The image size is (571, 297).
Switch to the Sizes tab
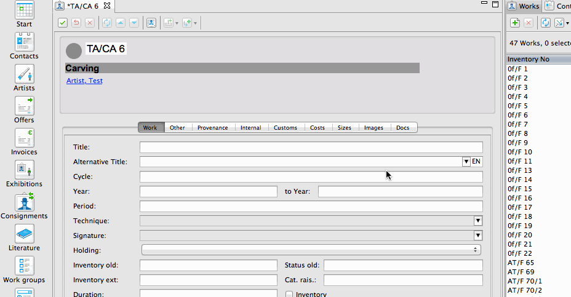(345, 128)
